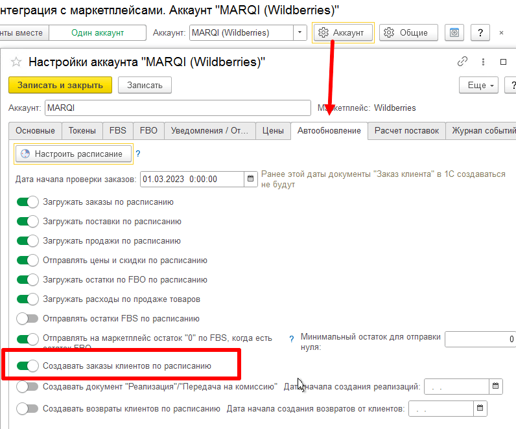Image resolution: width=516 pixels, height=429 pixels.
Task: Click the copy link chain icon
Action: (x=462, y=62)
